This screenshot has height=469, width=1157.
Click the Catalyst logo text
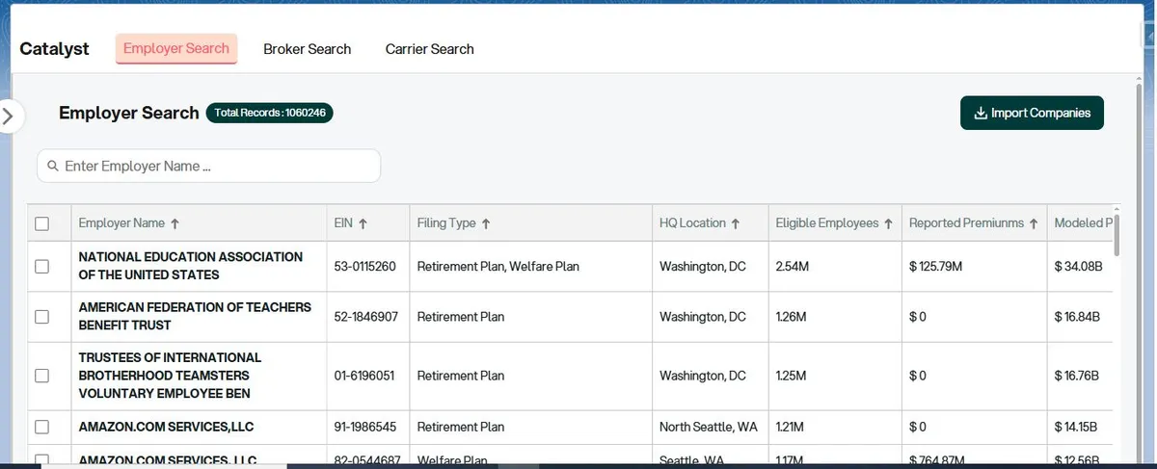(x=54, y=49)
